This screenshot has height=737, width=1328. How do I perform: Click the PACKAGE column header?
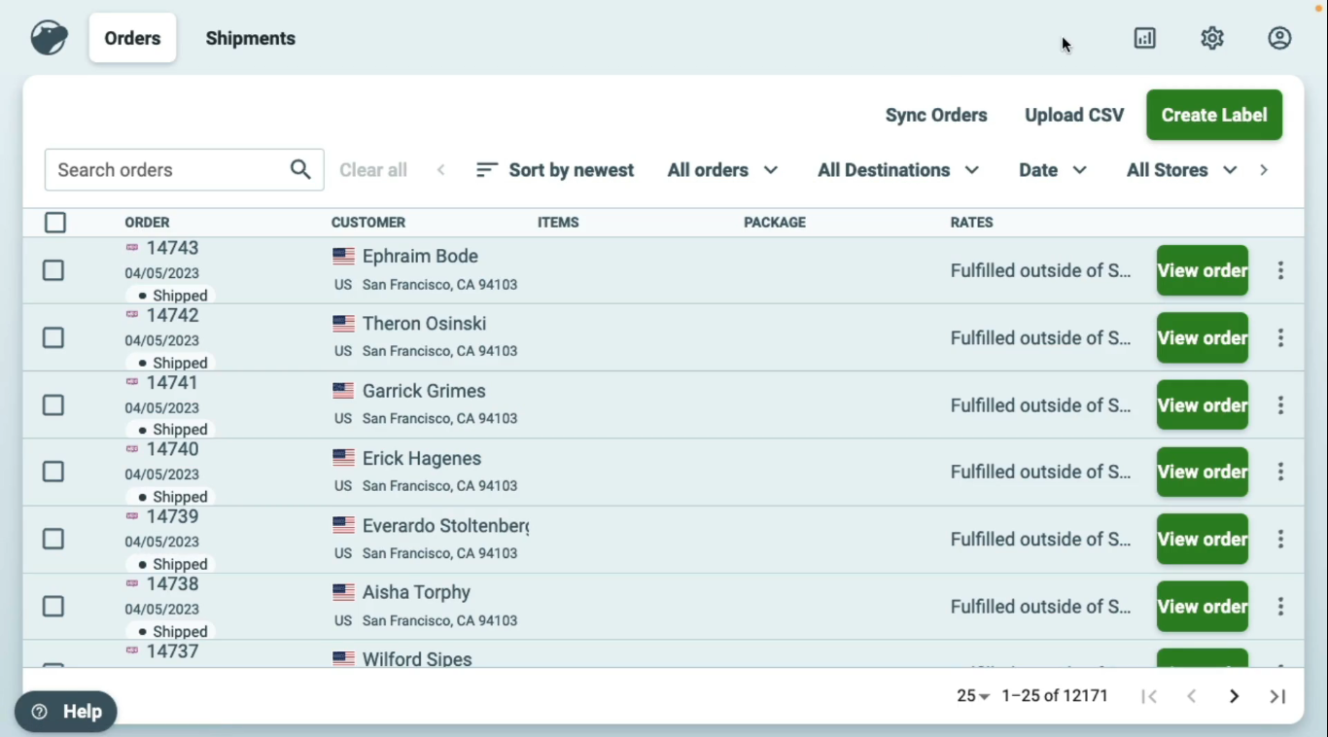[775, 223]
